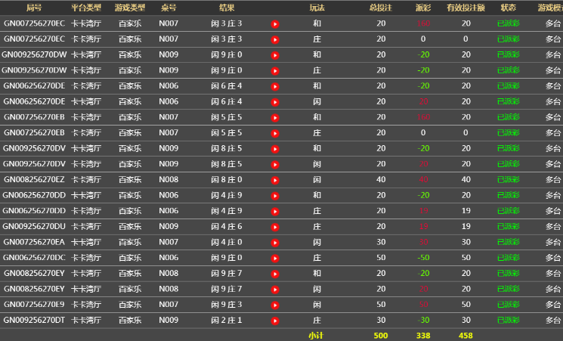Sort by the 总投注 column header
Image resolution: width=563 pixels, height=341 pixels.
380,8
